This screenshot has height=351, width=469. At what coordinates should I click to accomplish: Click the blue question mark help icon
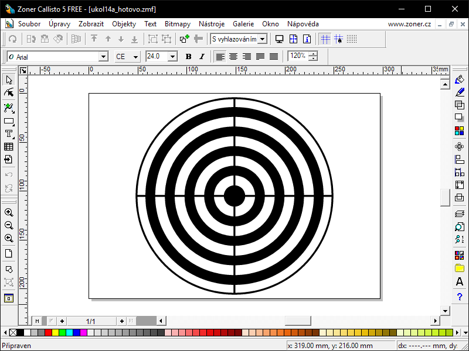point(460,297)
